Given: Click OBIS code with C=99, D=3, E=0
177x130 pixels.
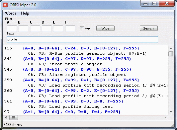Looking at the screenshot, I should [73, 101].
